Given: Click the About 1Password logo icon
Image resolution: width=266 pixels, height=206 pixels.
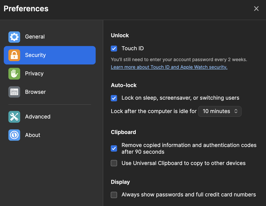Looking at the screenshot, I should click(14, 135).
